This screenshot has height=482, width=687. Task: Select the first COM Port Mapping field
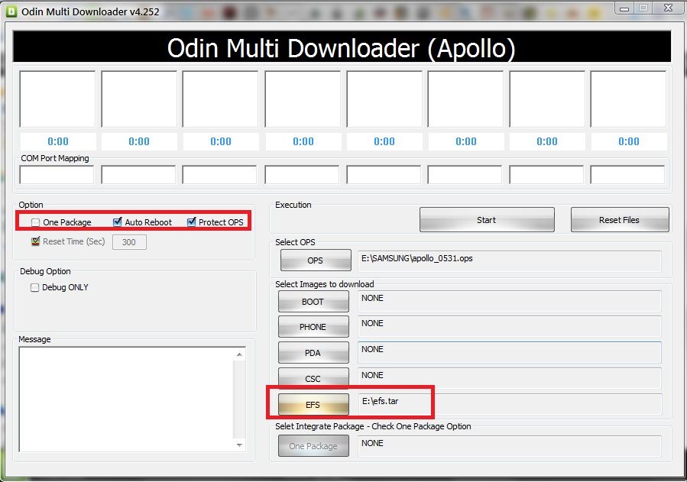[x=57, y=175]
